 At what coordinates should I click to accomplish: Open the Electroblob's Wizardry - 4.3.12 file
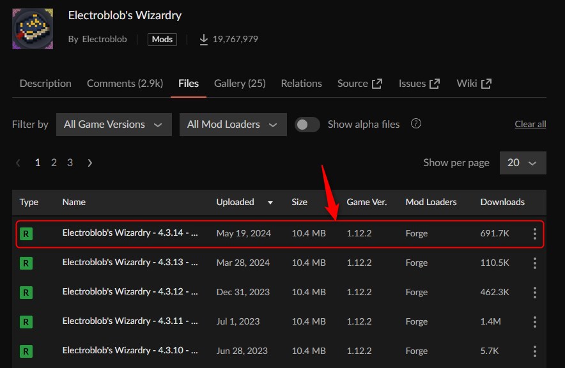(130, 292)
